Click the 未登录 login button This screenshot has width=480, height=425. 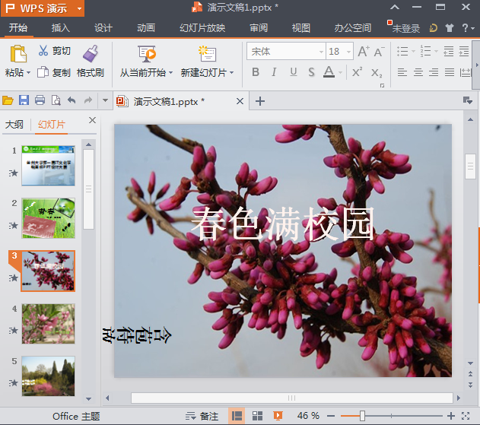point(405,28)
